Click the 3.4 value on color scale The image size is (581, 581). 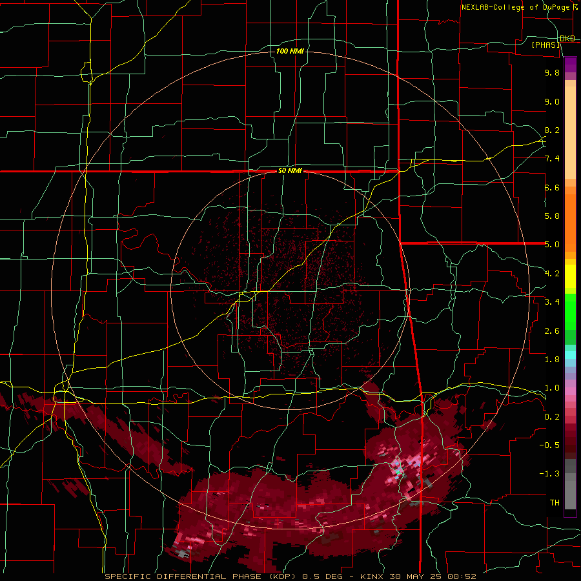(x=552, y=302)
